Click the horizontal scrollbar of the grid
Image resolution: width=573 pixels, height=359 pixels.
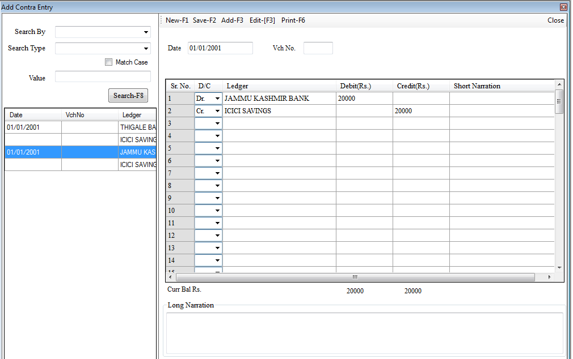pos(355,277)
